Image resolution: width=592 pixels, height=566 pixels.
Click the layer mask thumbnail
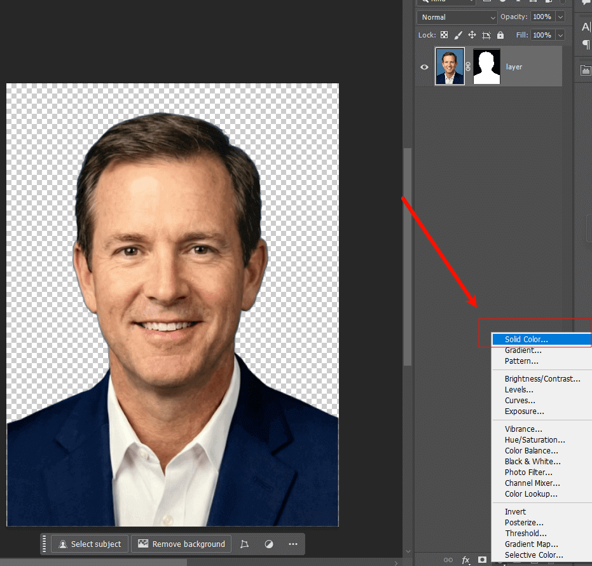point(486,66)
